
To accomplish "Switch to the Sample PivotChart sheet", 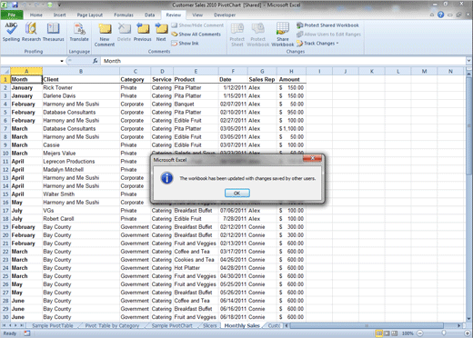I will [172, 325].
